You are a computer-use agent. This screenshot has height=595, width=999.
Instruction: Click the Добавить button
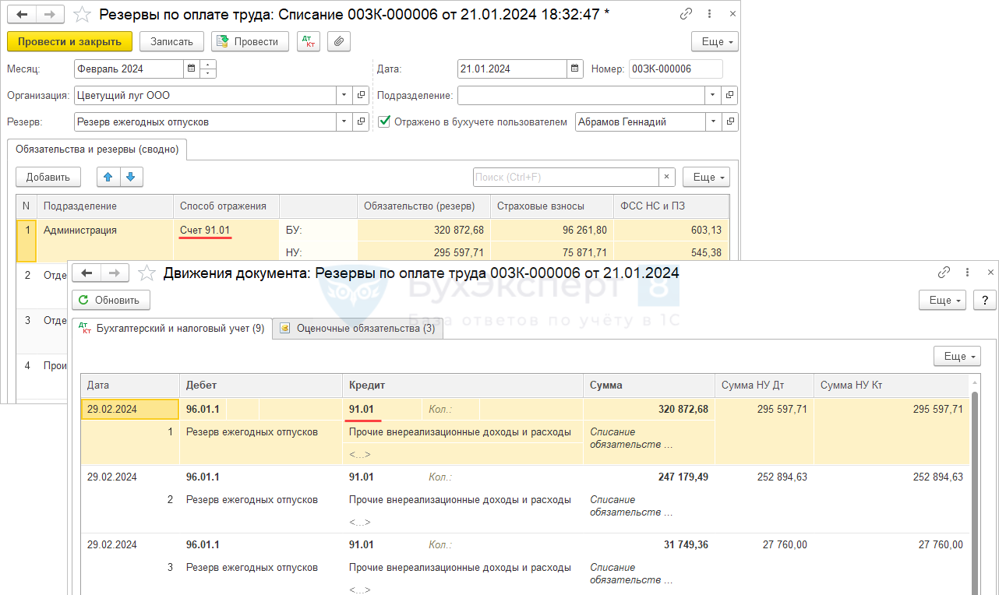[x=48, y=177]
